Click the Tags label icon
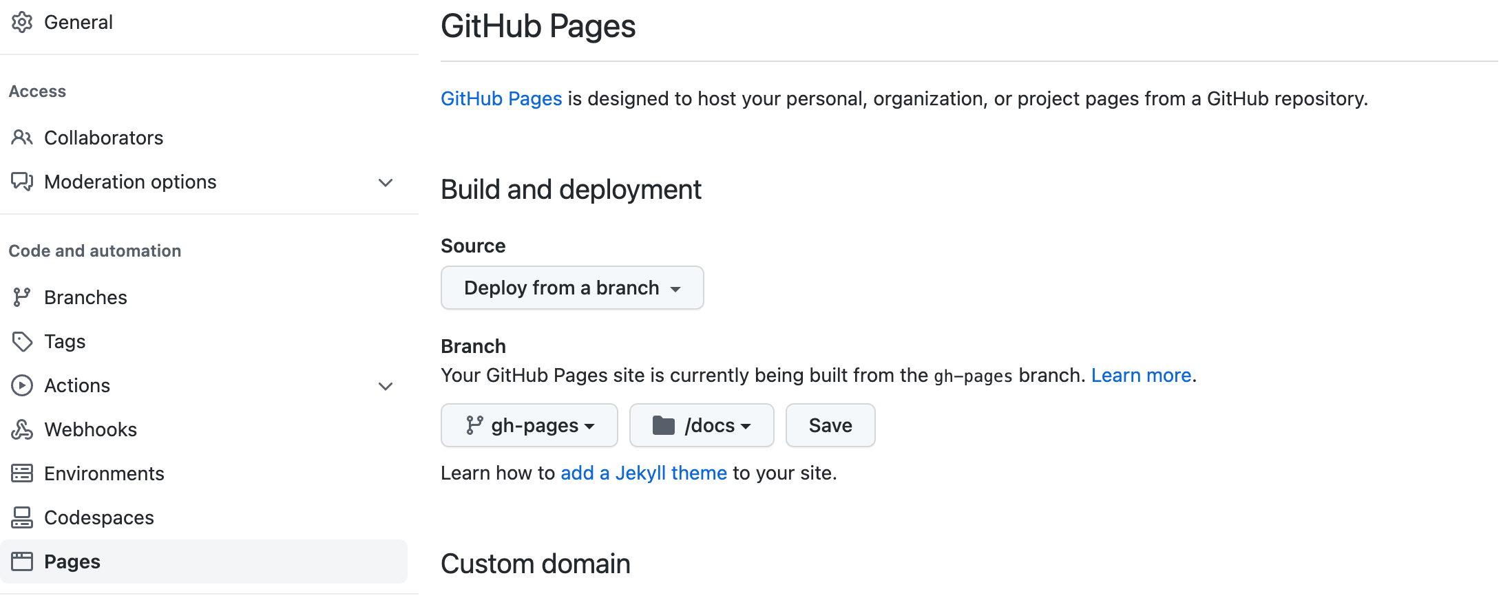The image size is (1501, 600). [x=22, y=341]
